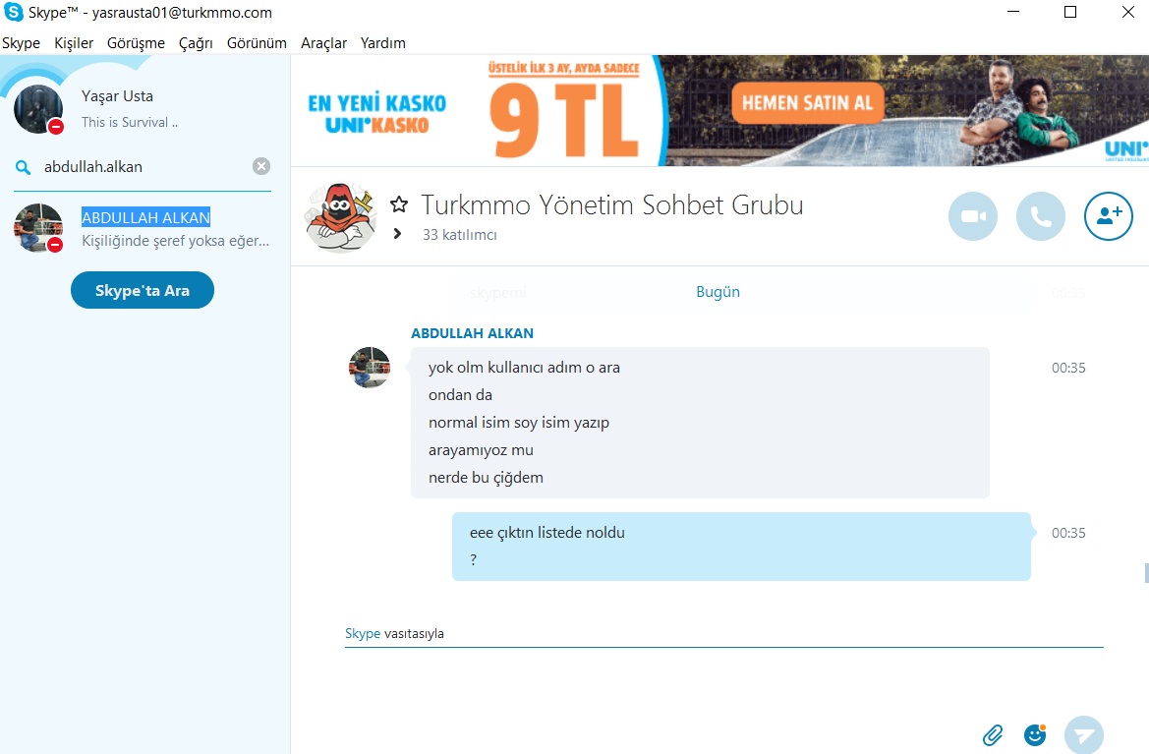Click the ABDULLAH ALKAN sender name link

tap(472, 333)
